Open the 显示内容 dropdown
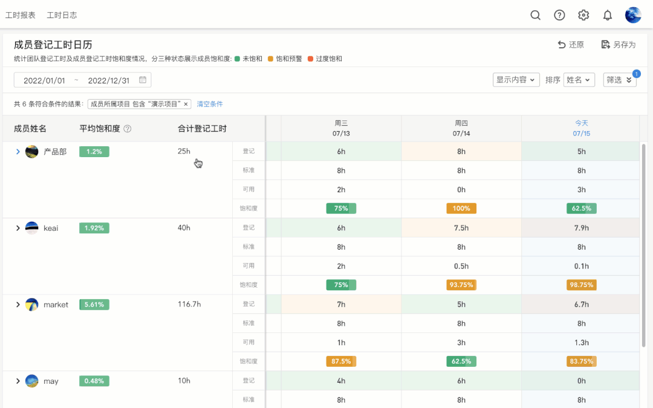 coord(516,79)
